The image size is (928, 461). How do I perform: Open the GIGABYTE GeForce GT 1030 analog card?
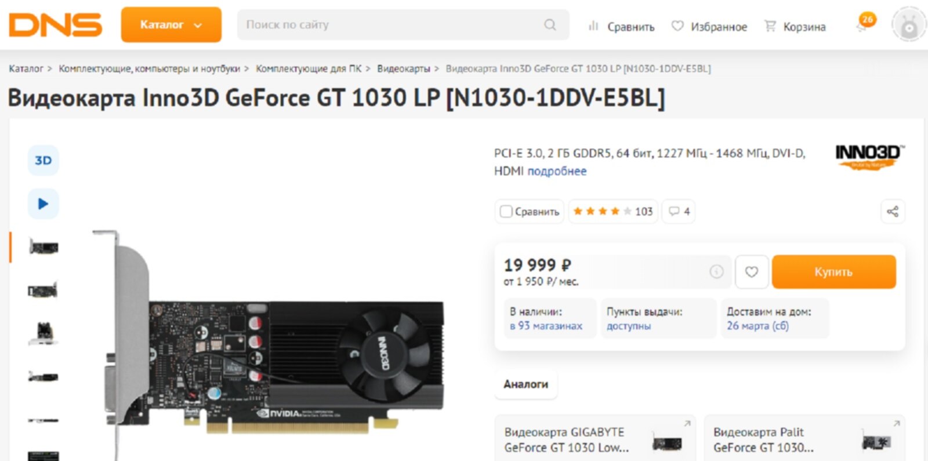(596, 439)
